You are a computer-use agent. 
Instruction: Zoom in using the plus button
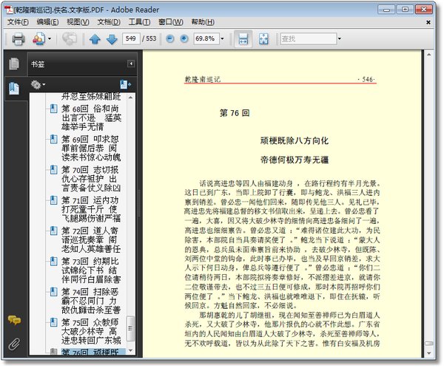pos(184,38)
